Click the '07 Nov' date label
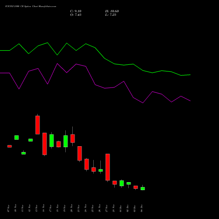 pos(8,208)
